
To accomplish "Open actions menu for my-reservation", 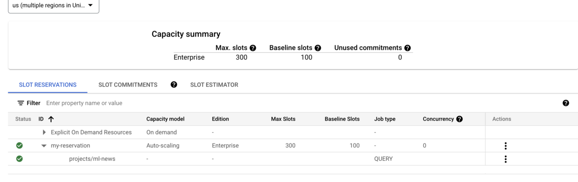I will click(x=505, y=146).
